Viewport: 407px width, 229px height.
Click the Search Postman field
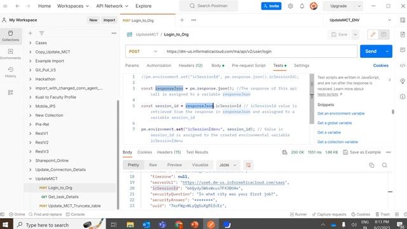209,6
